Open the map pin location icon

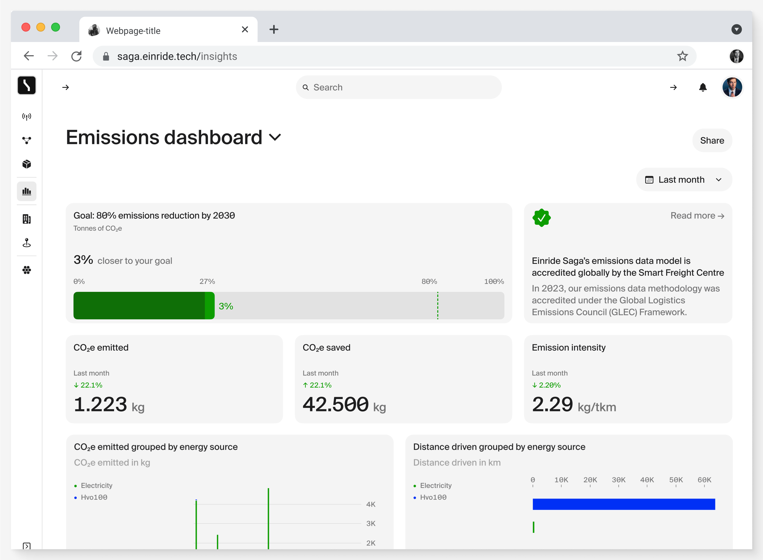(x=26, y=243)
